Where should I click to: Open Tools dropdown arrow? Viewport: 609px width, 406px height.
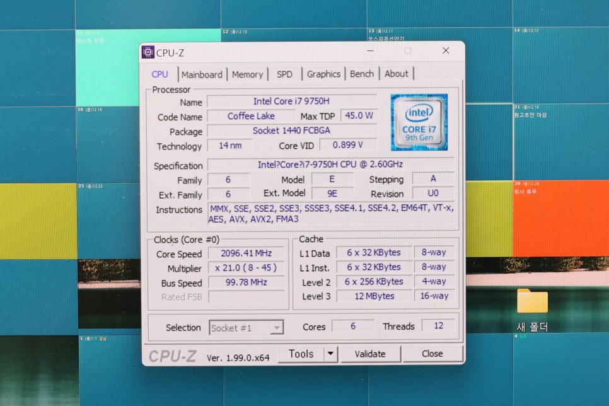click(330, 354)
